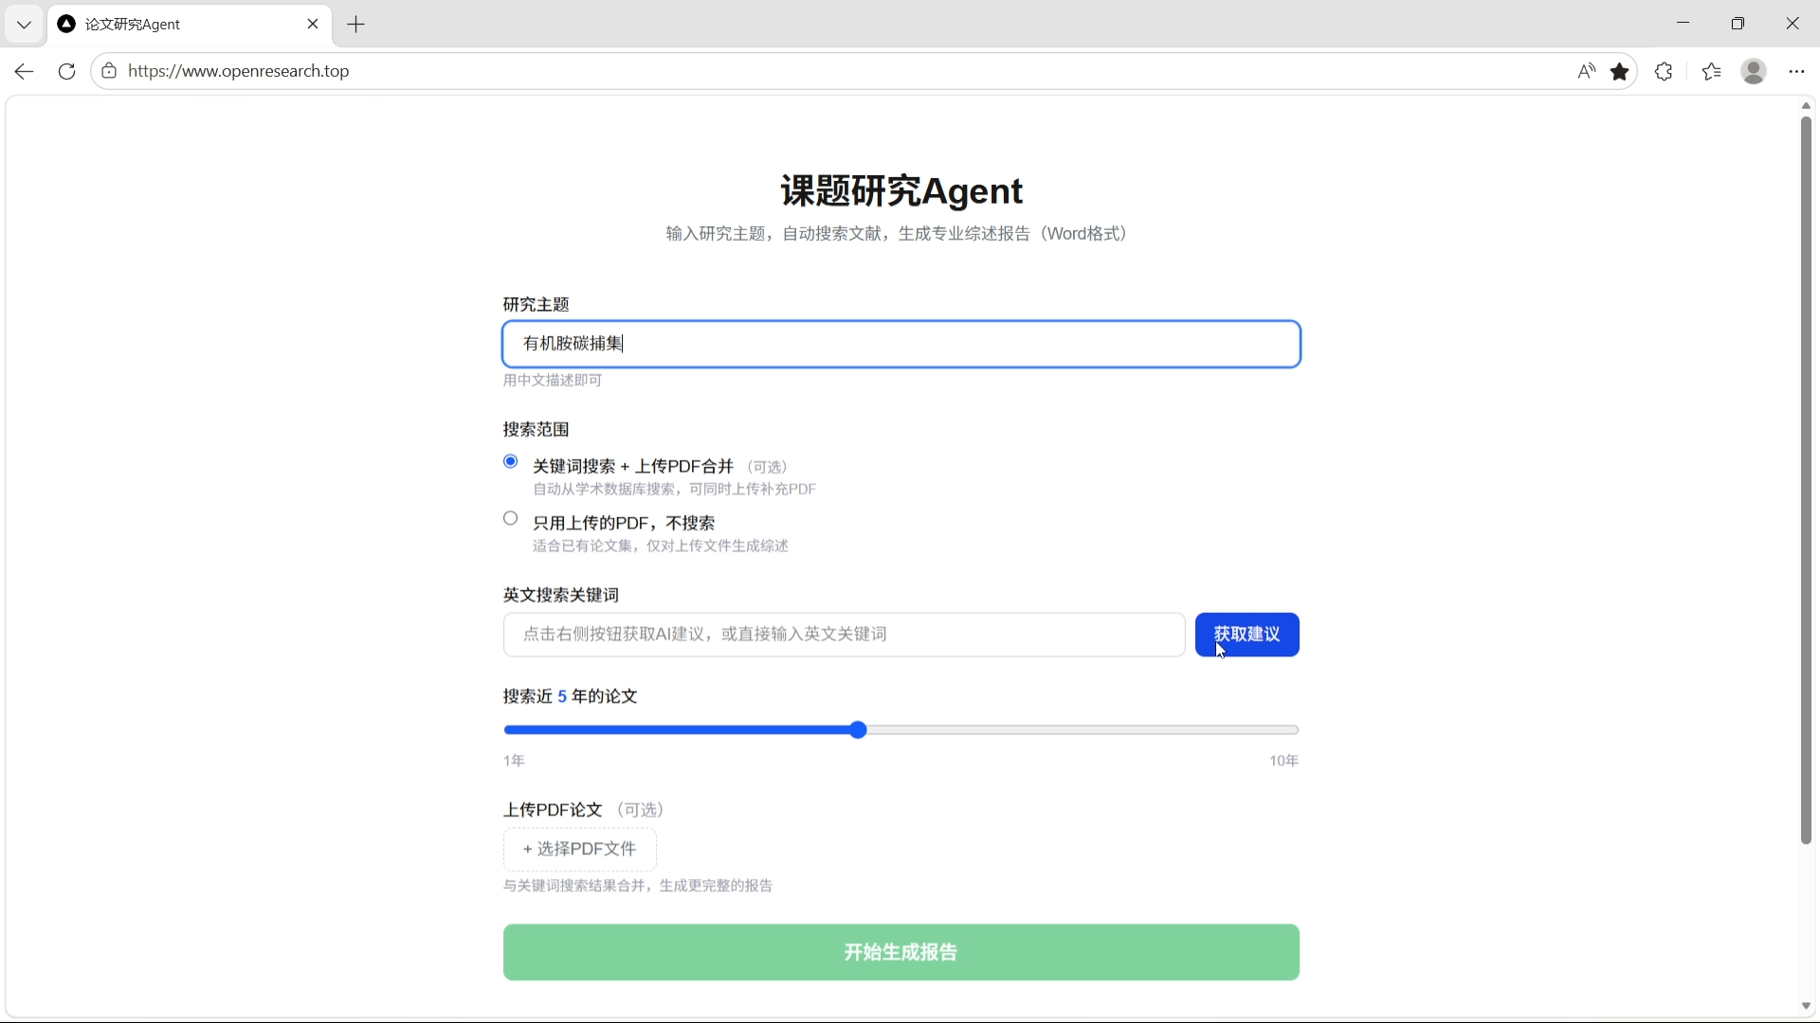Open the browser extensions icon
Screen dimensions: 1820x1023
[x=1664, y=71]
